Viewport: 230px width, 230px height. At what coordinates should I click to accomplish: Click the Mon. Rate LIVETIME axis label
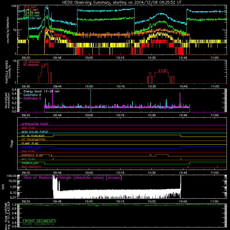[7, 216]
